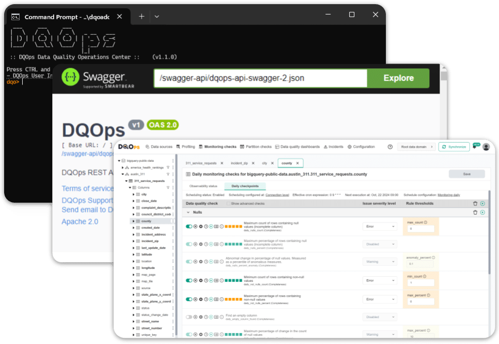The height and width of the screenshot is (344, 499).
Task: Open Data quality dashboards section
Action: click(297, 147)
